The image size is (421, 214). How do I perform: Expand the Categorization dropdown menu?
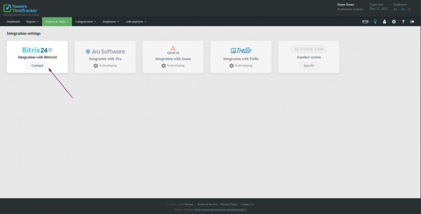86,22
